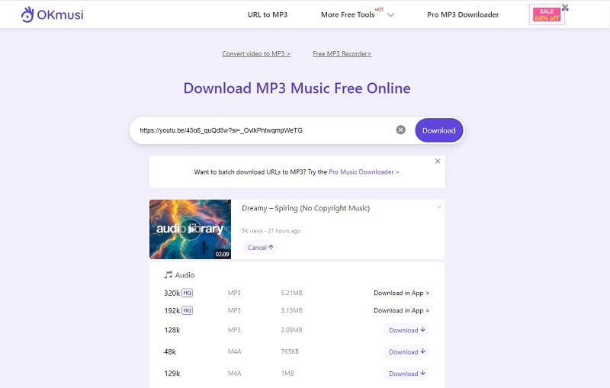Image resolution: width=610 pixels, height=388 pixels.
Task: Click the SALE 60% off badge
Action: pyautogui.click(x=547, y=14)
